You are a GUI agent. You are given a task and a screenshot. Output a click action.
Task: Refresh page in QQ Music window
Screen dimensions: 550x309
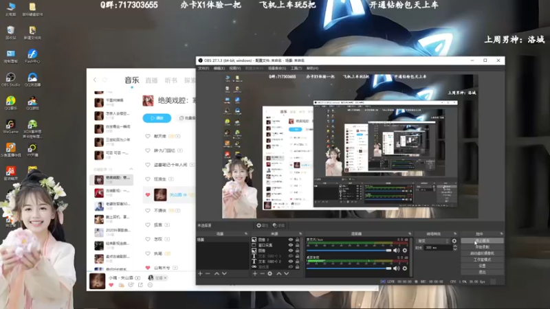pyautogui.click(x=104, y=80)
